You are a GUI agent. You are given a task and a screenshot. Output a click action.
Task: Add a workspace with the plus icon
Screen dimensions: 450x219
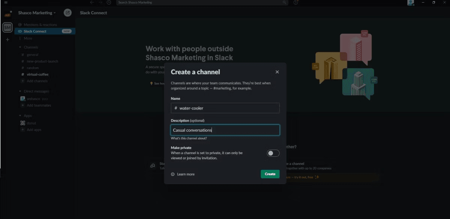7,39
